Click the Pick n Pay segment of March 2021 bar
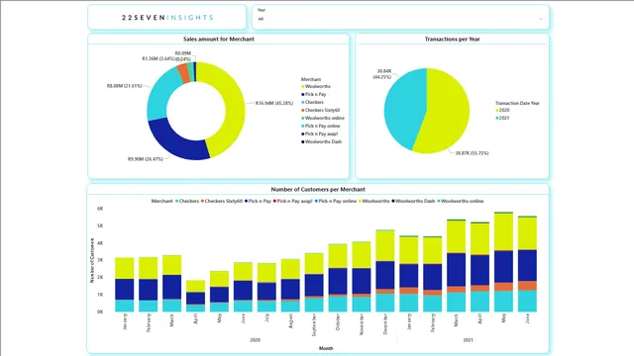 (456, 270)
